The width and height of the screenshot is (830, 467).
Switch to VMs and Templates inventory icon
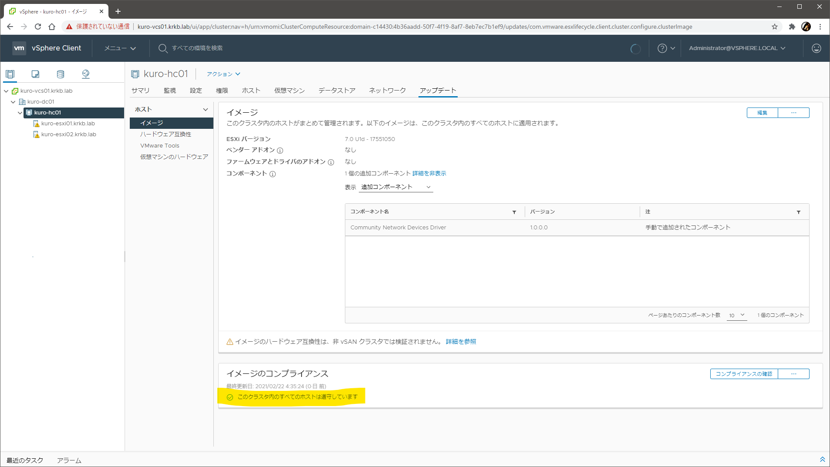click(x=35, y=74)
